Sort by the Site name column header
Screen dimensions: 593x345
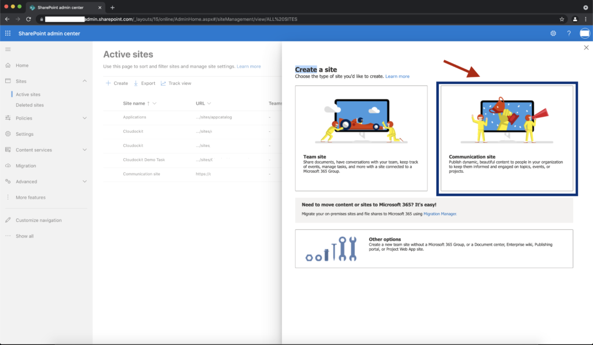point(134,103)
